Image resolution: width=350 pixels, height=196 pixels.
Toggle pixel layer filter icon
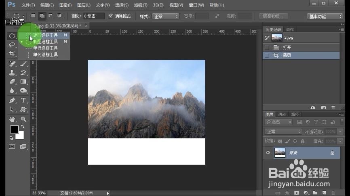click(299, 122)
